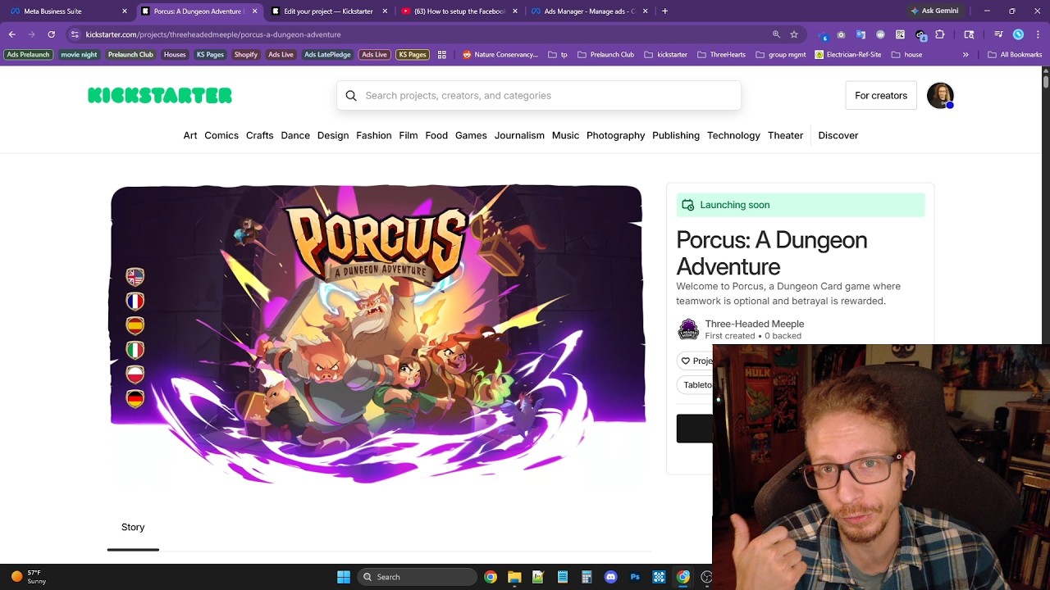Open the Comics category
The image size is (1050, 590).
point(221,135)
